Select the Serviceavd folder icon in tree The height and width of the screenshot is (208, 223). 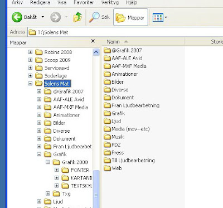pyautogui.click(x=39, y=67)
